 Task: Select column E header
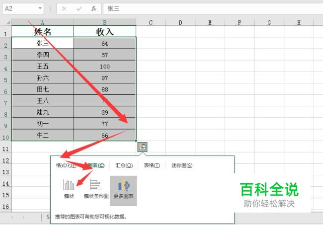[210, 22]
